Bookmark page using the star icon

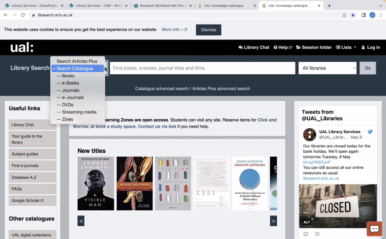(353, 15)
